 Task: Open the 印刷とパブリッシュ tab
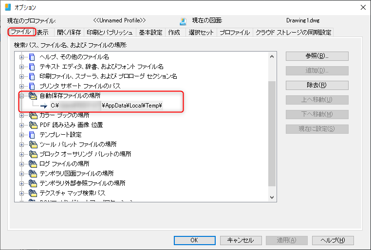tap(110, 33)
